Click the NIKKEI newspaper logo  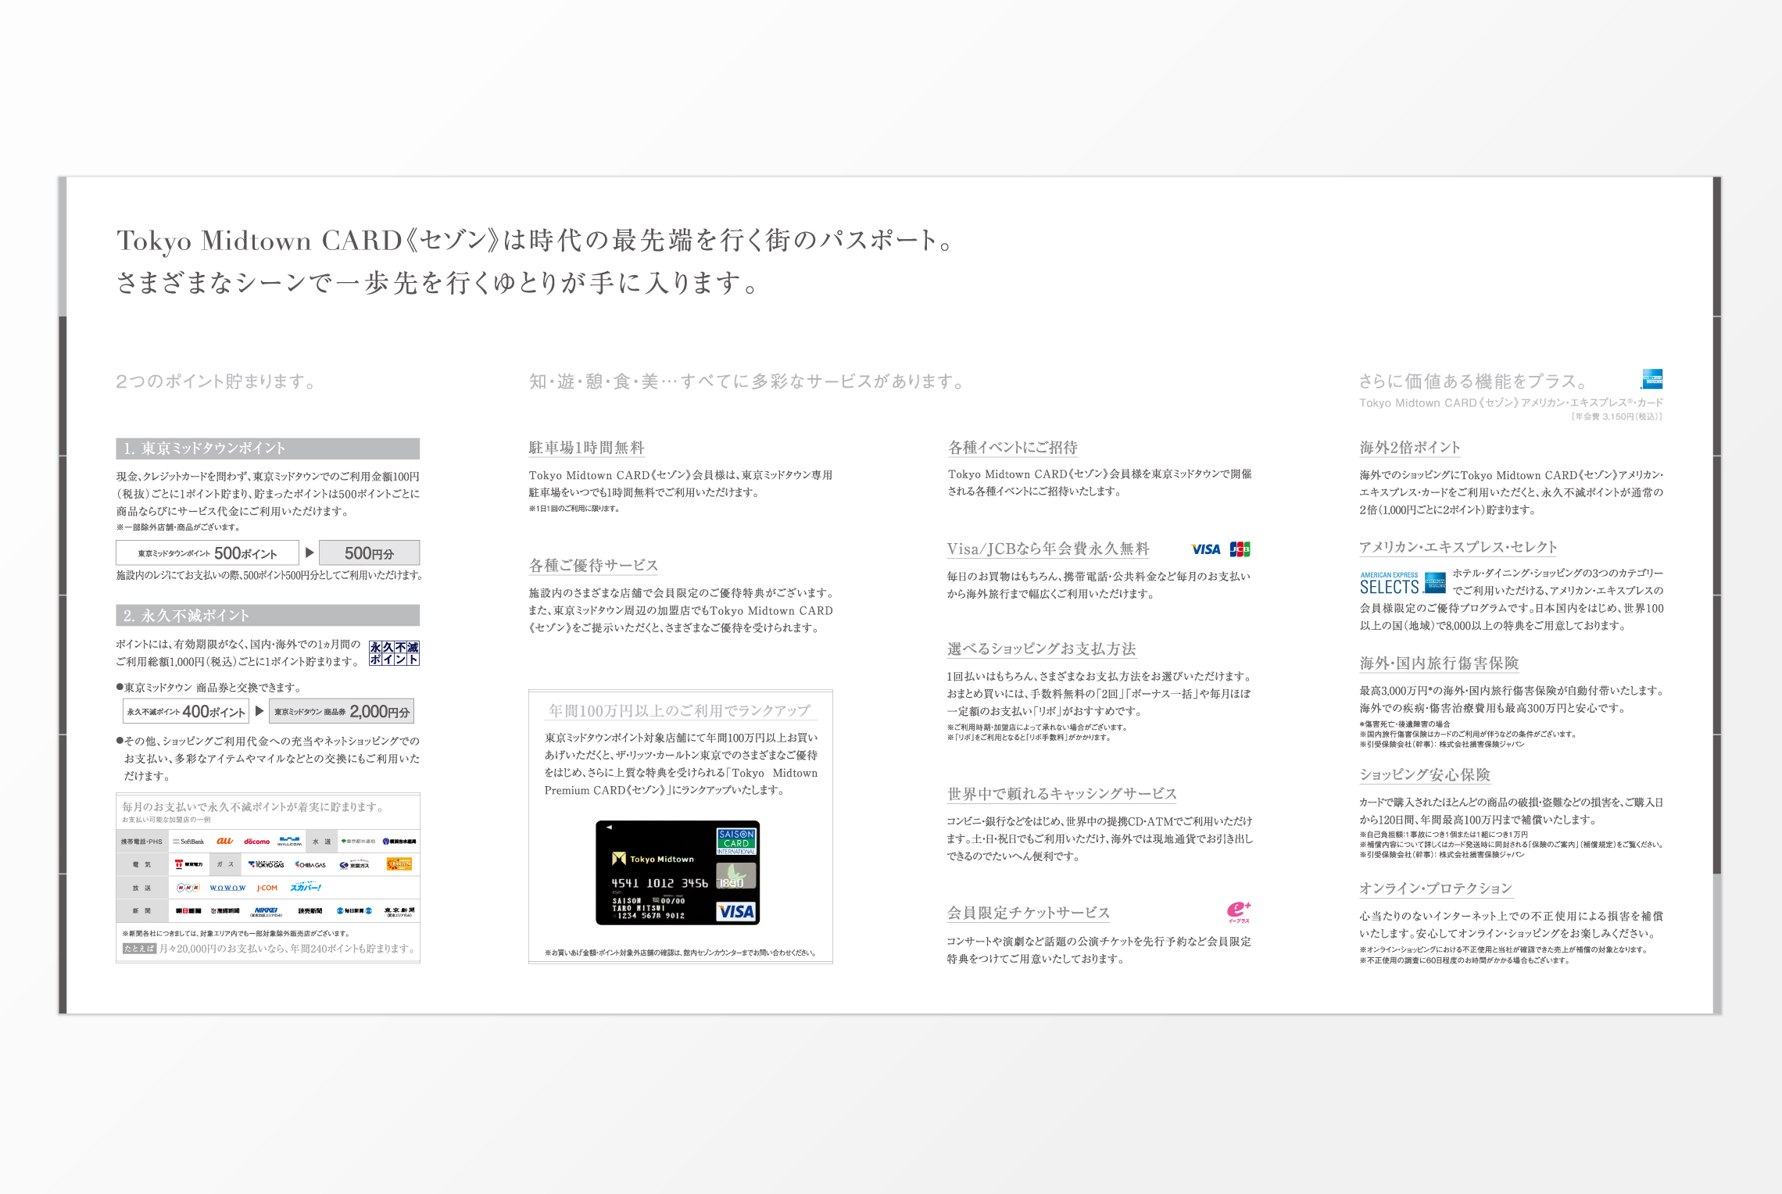click(x=266, y=911)
